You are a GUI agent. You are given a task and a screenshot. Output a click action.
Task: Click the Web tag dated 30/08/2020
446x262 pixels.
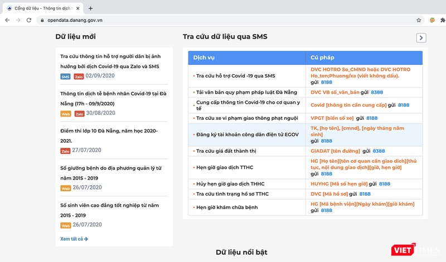click(x=65, y=113)
